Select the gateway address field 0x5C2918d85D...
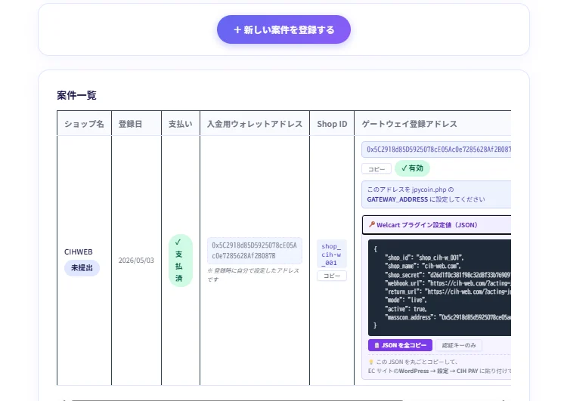567x401 pixels. pyautogui.click(x=436, y=150)
